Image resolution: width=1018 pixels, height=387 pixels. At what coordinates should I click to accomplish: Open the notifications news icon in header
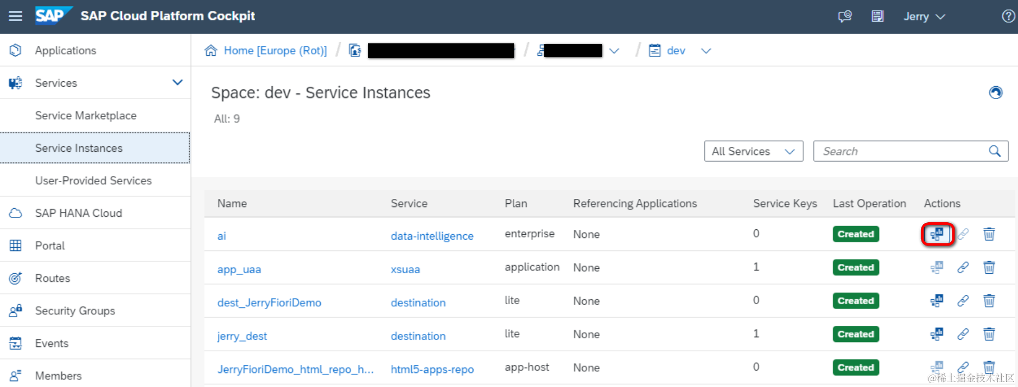click(877, 16)
